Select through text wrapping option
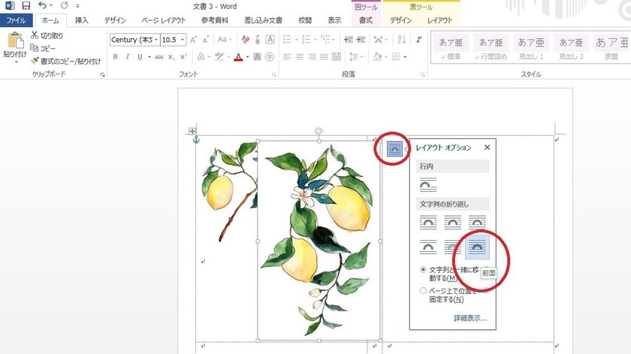The image size is (631, 354). [x=477, y=222]
